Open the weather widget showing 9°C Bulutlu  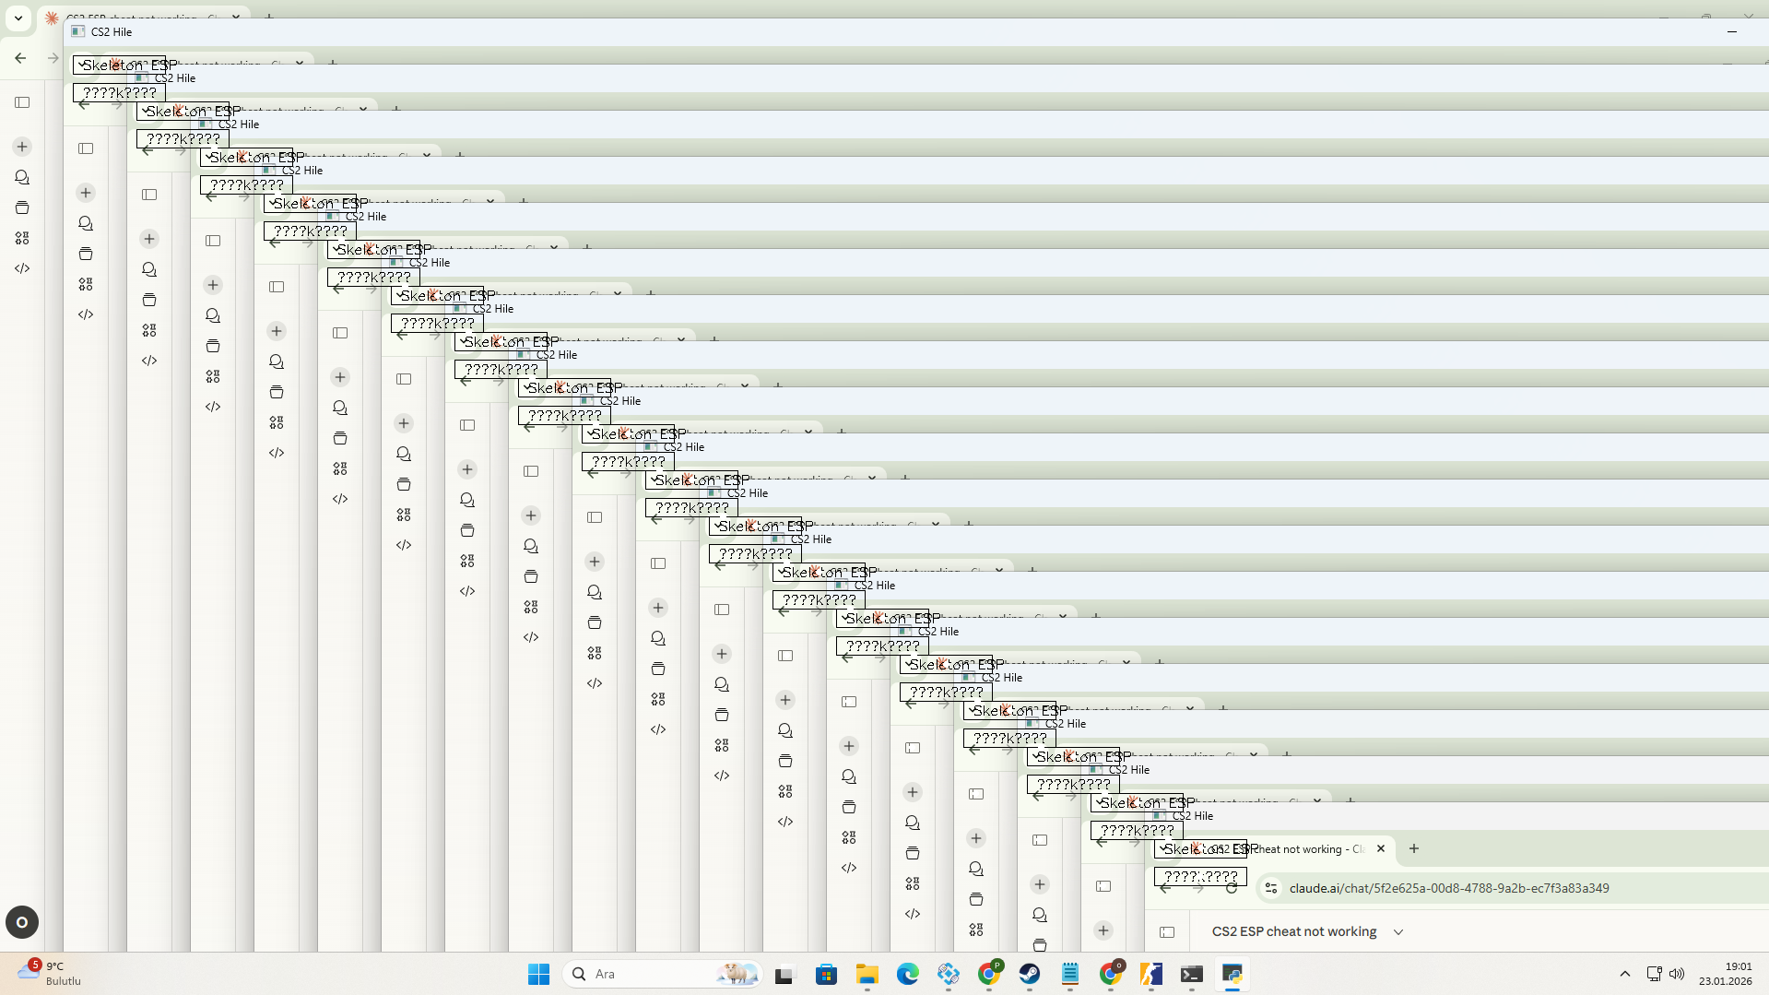[50, 974]
